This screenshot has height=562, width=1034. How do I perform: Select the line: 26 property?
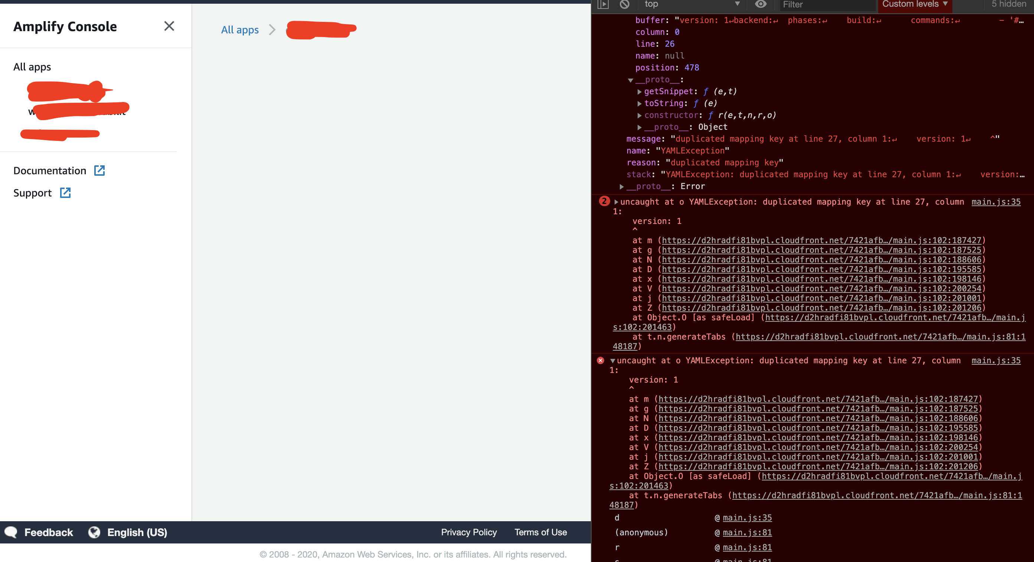655,44
